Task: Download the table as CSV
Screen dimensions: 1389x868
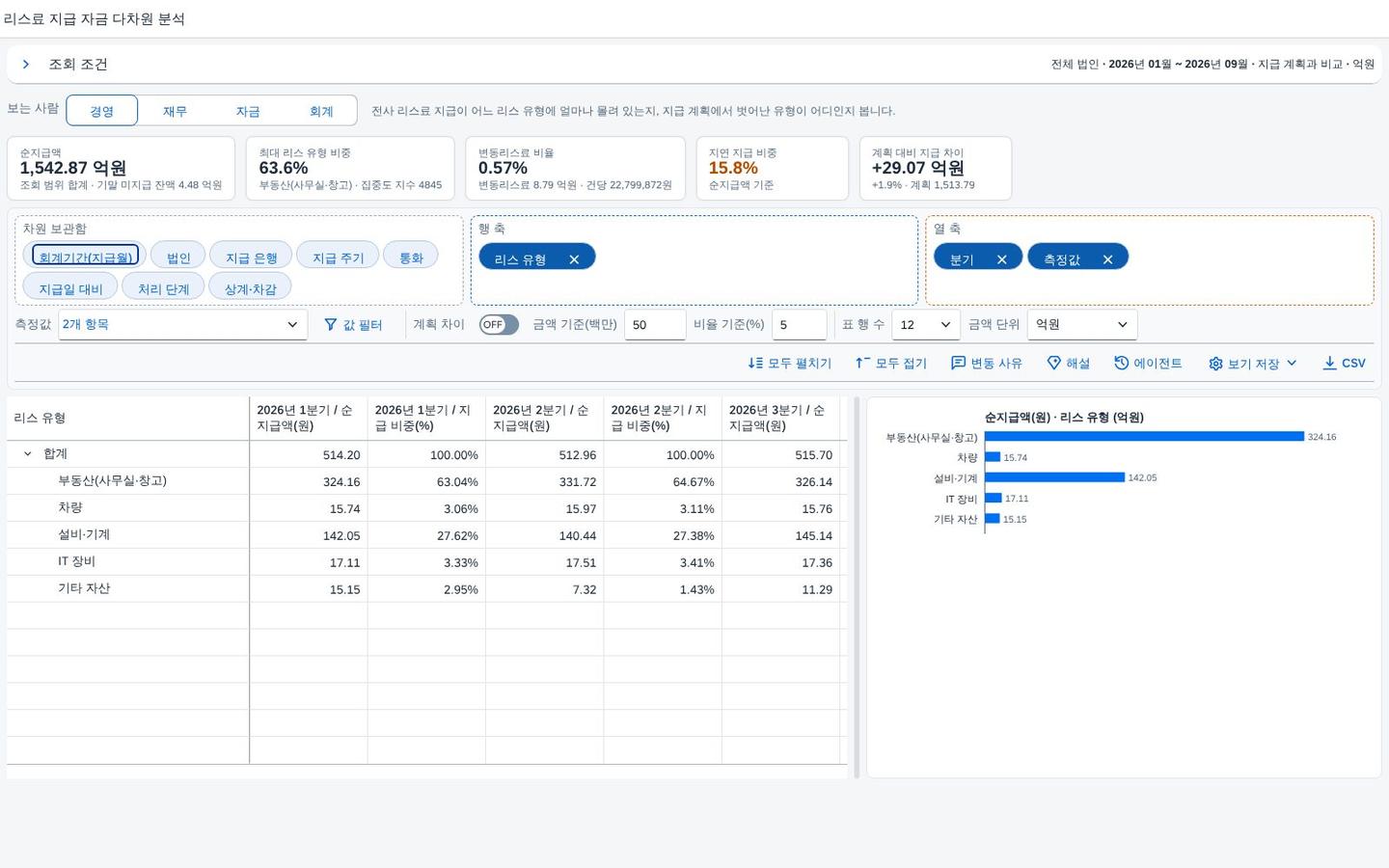Action: [x=1345, y=364]
